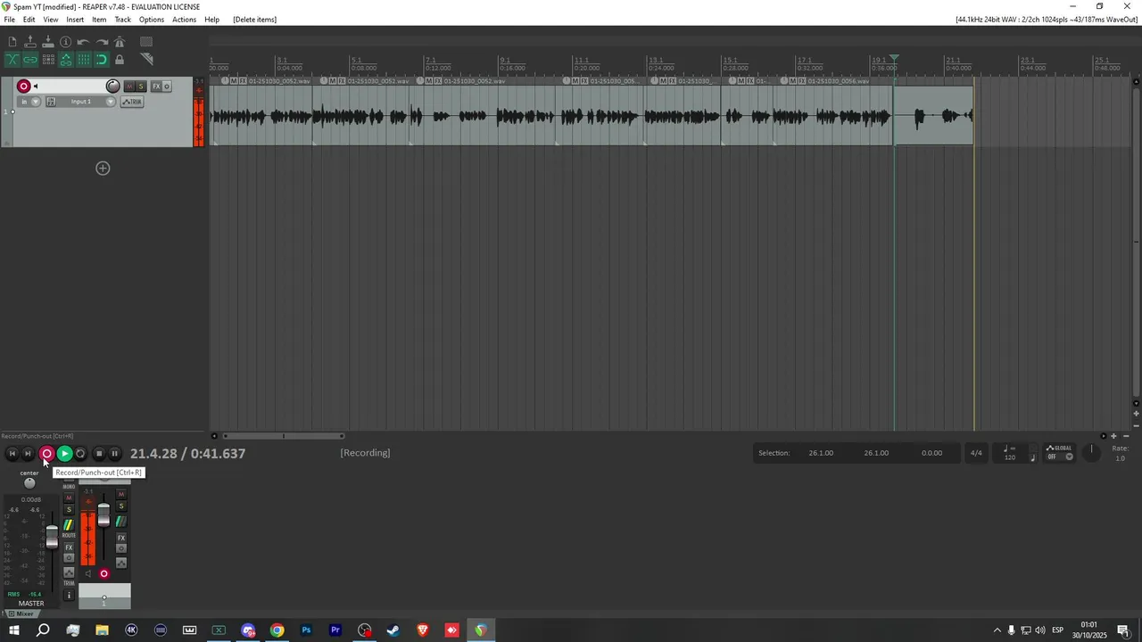The image size is (1142, 642).
Task: Open track 1 input FX icon
Action: (51, 102)
